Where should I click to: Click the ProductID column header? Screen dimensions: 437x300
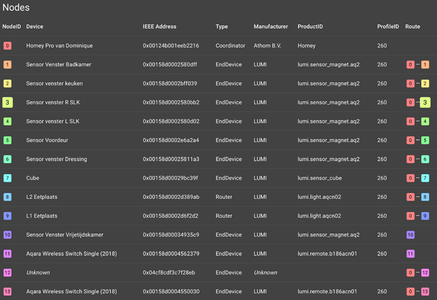click(x=310, y=27)
